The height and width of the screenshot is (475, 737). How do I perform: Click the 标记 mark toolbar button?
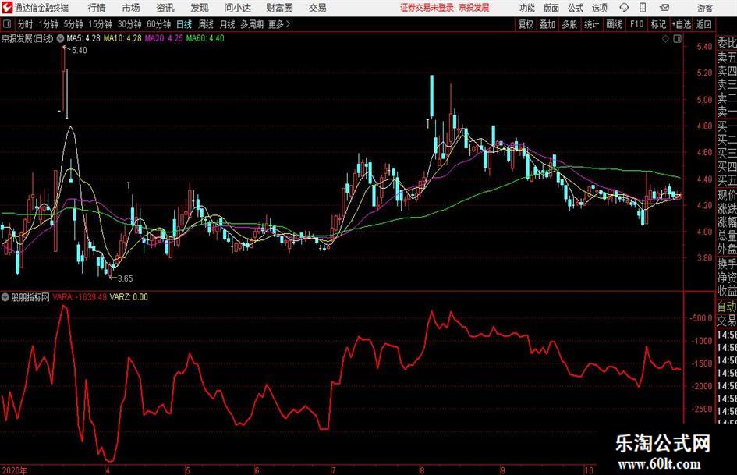(x=658, y=24)
